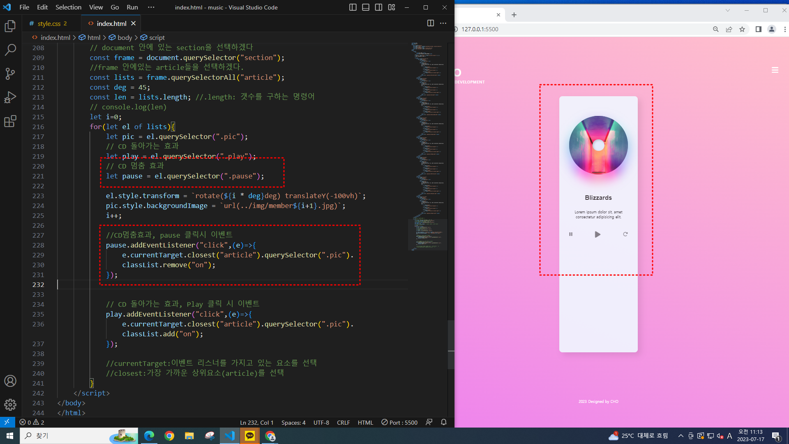Open the Extensions view

[10, 122]
